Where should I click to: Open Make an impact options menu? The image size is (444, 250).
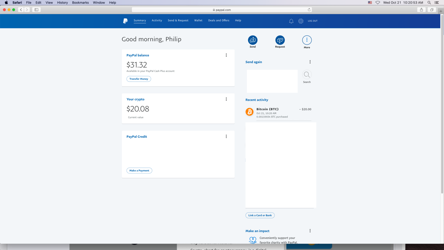coord(310,231)
